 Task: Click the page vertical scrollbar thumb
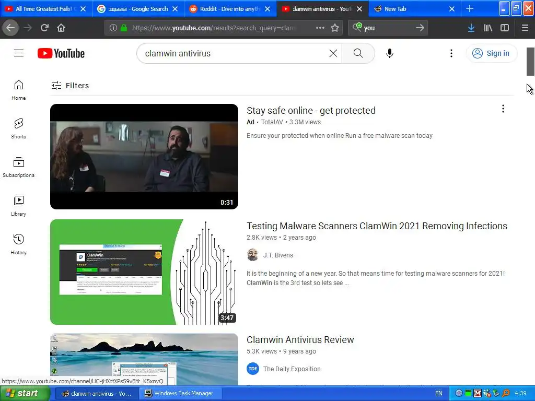click(x=530, y=62)
